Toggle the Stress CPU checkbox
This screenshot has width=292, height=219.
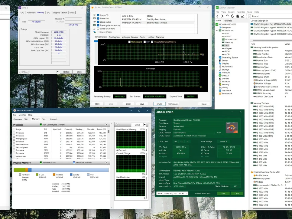[98, 15]
